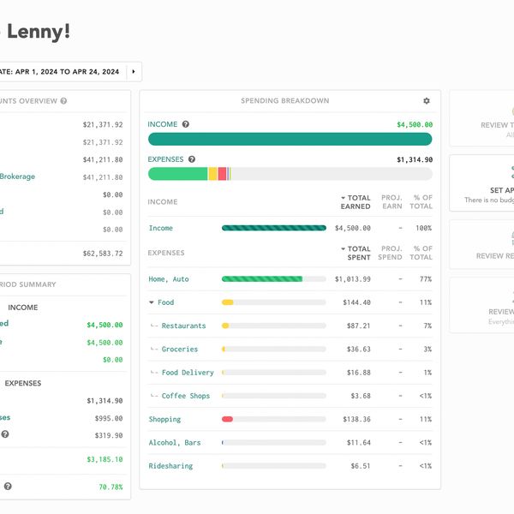The image size is (514, 514).
Task: Click help icon beside Expenses heading
Action: click(192, 159)
